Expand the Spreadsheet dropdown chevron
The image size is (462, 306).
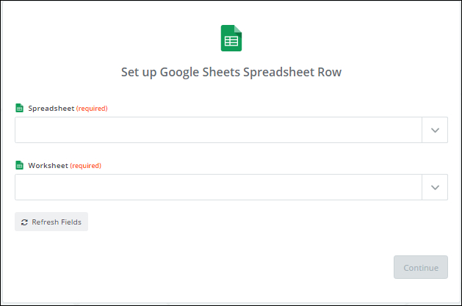click(435, 130)
